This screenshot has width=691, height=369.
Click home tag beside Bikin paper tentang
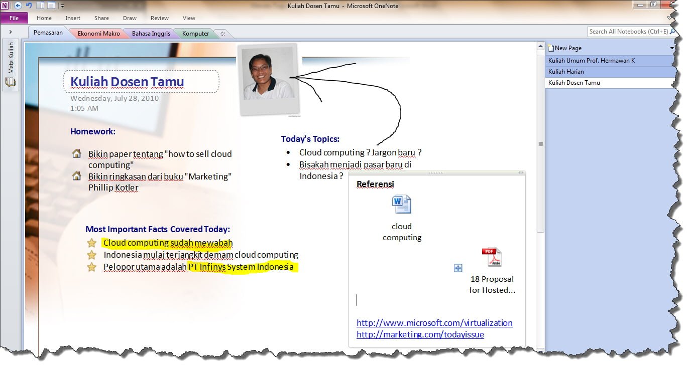pos(77,153)
